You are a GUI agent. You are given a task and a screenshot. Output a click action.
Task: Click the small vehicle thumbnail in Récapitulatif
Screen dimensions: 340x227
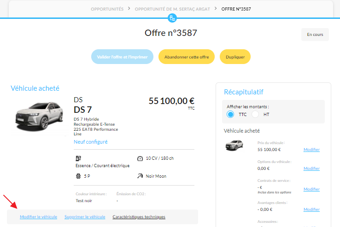[234, 145]
